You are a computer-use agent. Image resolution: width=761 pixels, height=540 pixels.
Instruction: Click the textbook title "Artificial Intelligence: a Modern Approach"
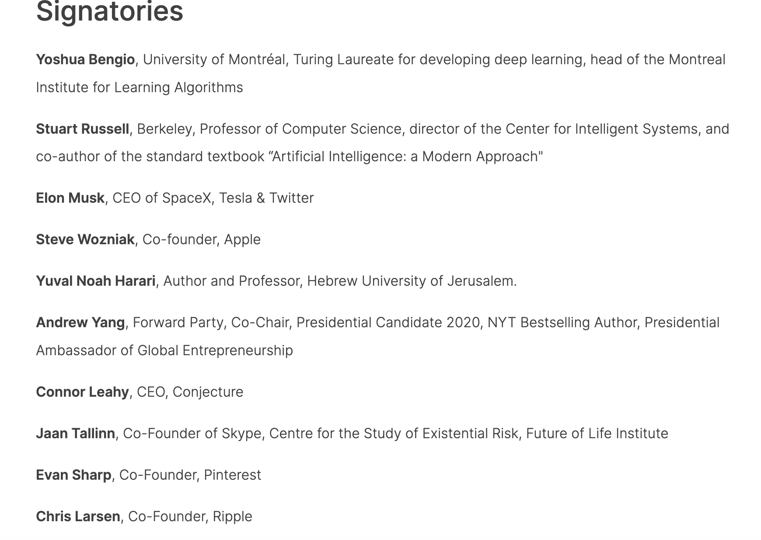pyautogui.click(x=407, y=156)
